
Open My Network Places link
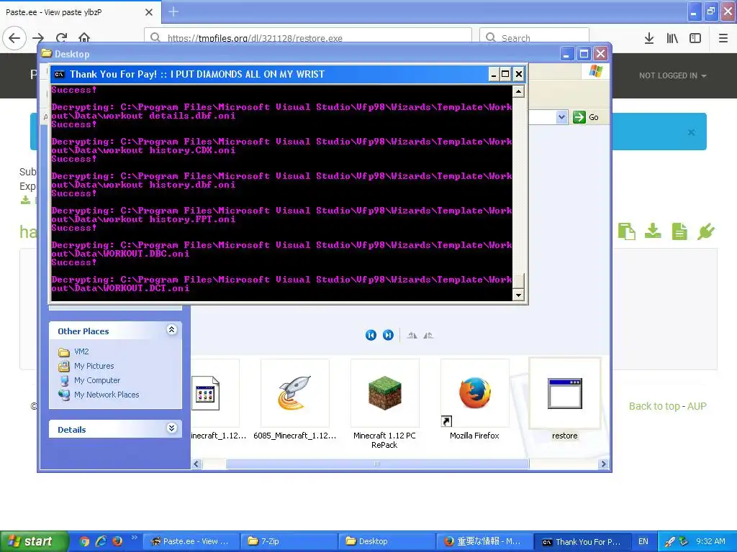click(x=107, y=395)
